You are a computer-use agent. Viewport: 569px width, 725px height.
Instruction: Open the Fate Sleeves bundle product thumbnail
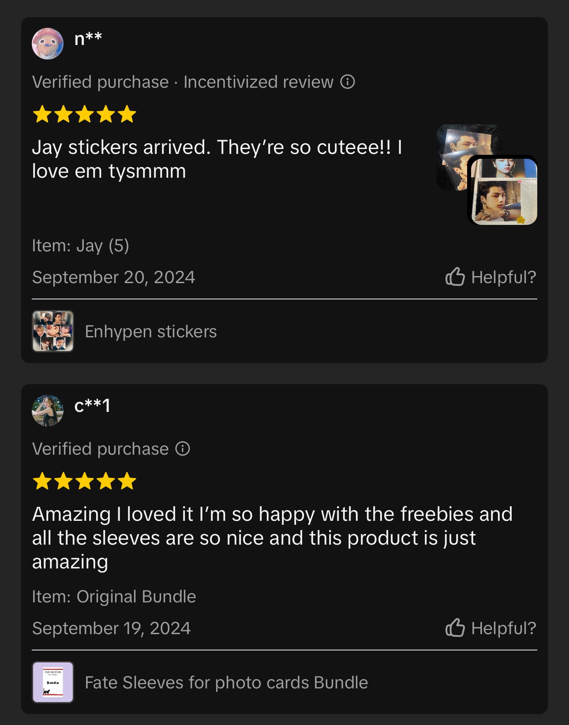(53, 682)
